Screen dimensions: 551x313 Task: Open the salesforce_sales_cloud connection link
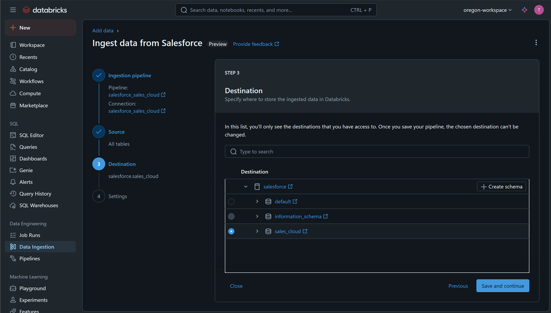tap(137, 111)
